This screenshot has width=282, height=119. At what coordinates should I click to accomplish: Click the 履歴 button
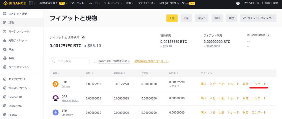pos(231,18)
